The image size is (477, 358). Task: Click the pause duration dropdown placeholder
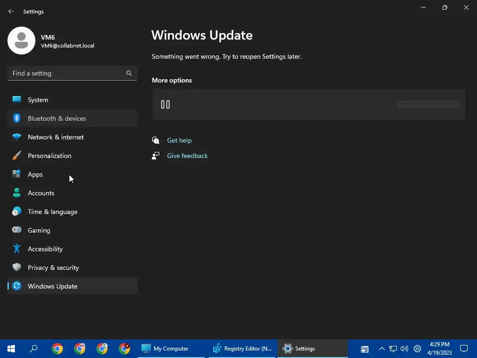click(428, 104)
